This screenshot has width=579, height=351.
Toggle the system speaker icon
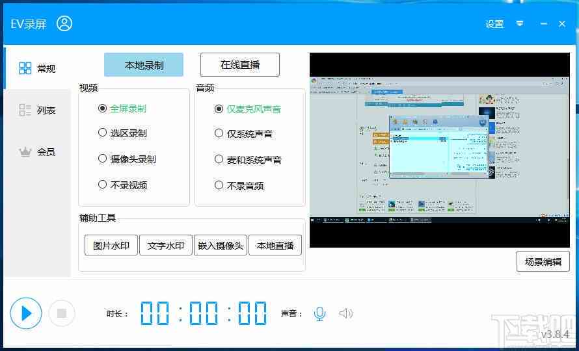(346, 314)
